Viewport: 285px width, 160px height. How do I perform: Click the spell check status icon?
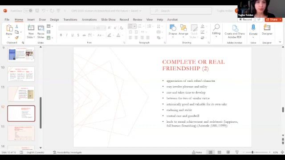coord(21,152)
